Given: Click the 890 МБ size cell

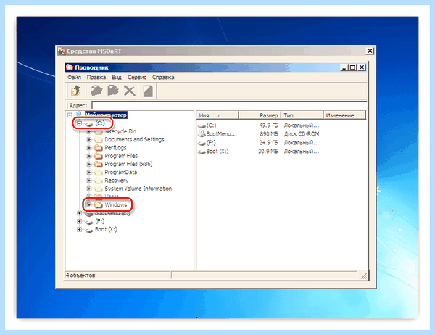Looking at the screenshot, I should click(268, 134).
